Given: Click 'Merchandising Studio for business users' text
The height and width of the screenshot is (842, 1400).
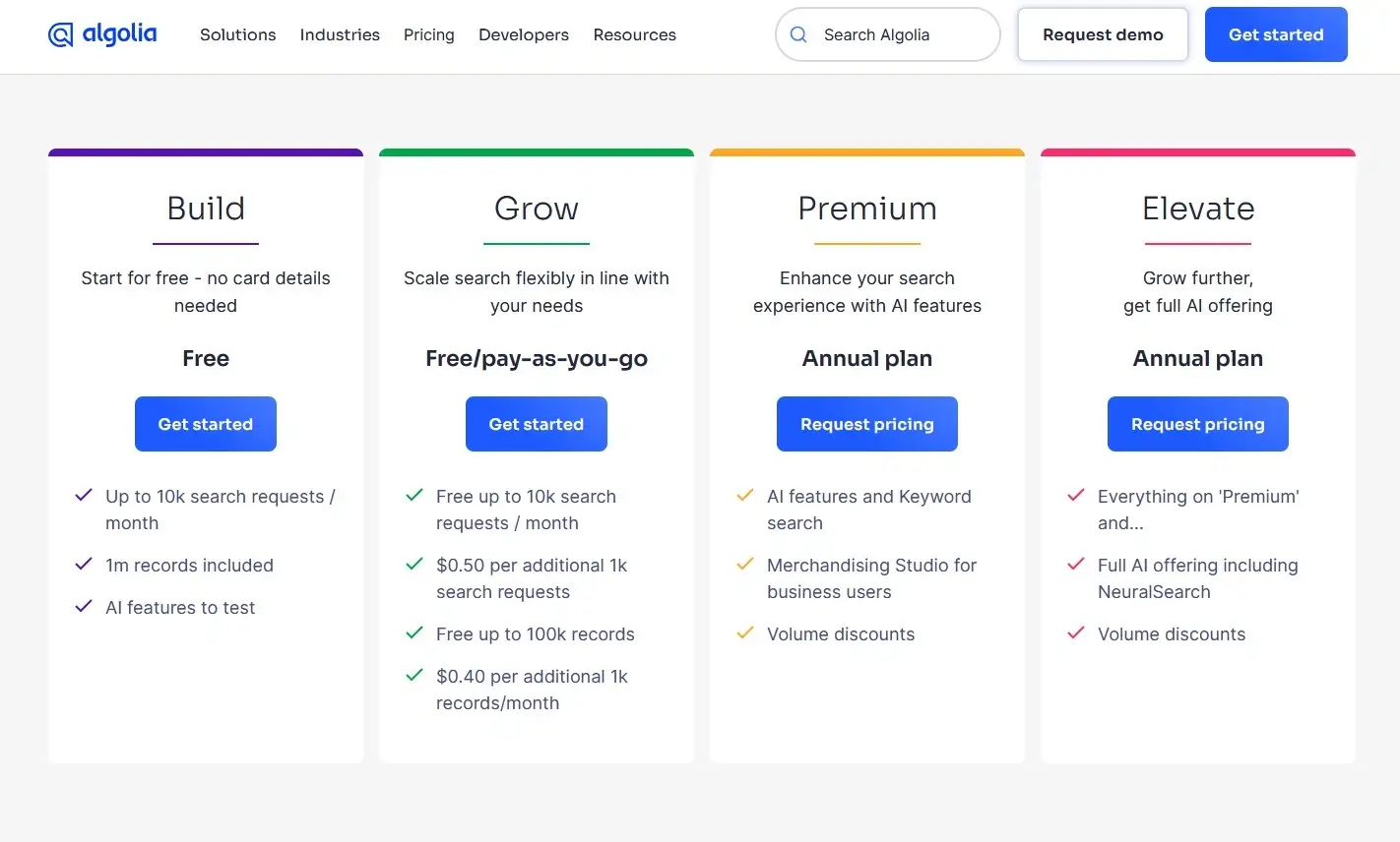Looking at the screenshot, I should (872, 578).
